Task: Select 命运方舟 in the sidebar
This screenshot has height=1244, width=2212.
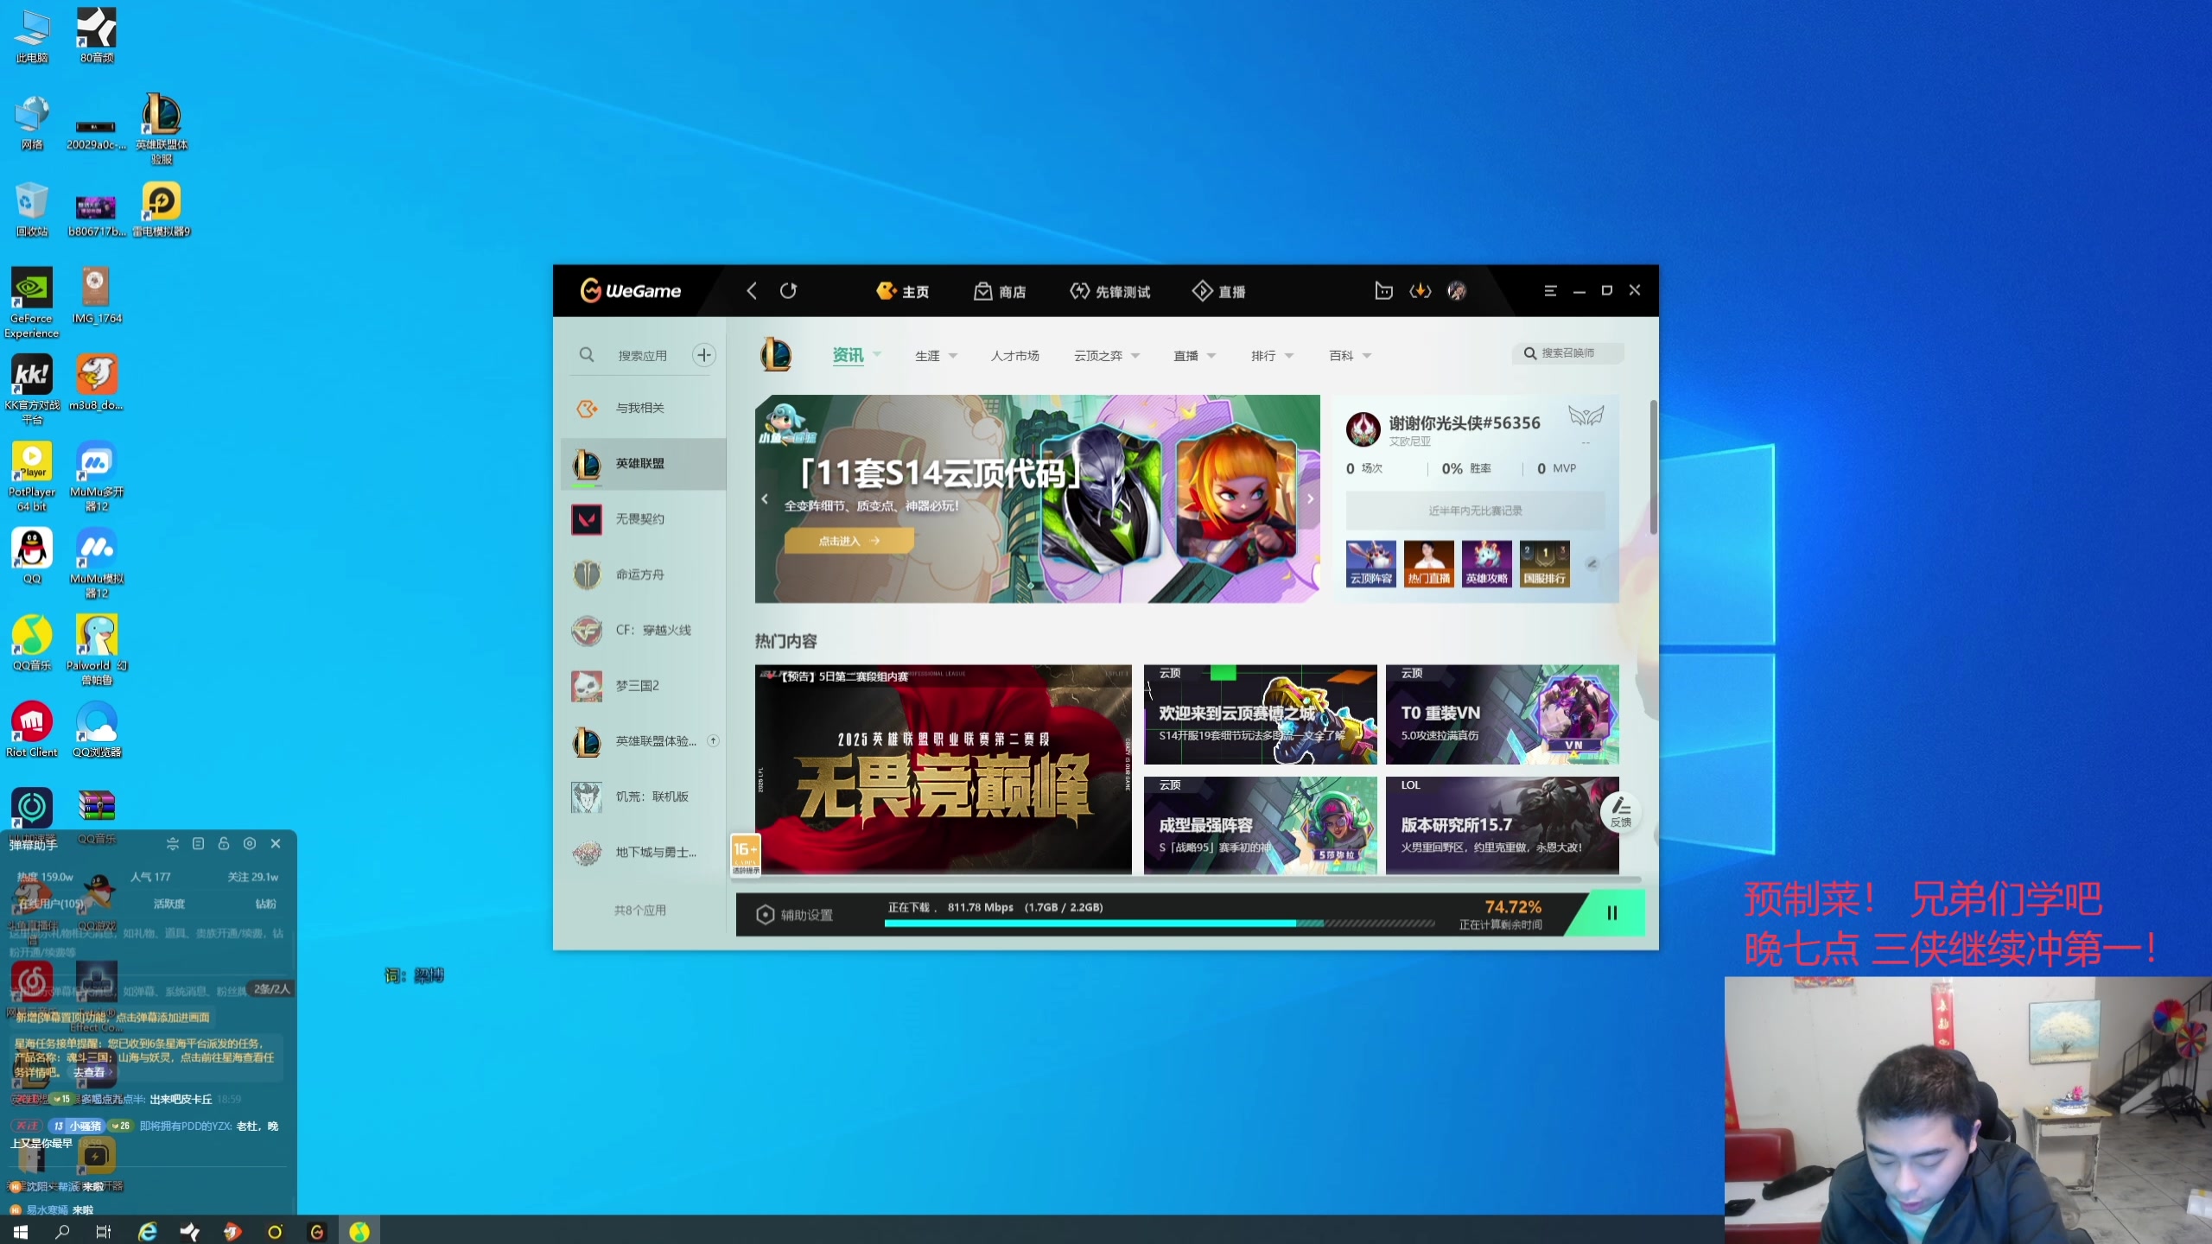Action: [644, 574]
